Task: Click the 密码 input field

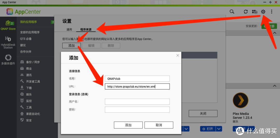Action: pyautogui.click(x=137, y=110)
